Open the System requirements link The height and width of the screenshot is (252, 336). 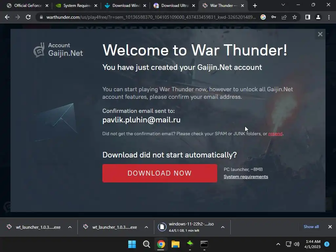[246, 177]
